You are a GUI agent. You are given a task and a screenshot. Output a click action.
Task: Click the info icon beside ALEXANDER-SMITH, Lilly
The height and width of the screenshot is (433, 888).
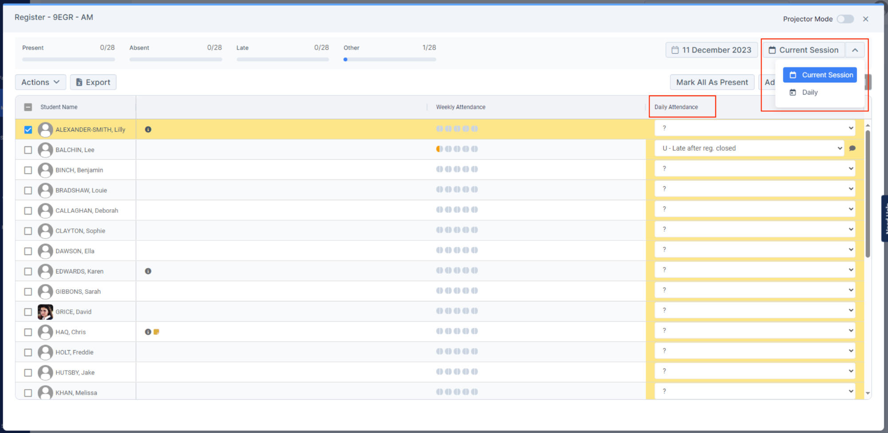click(x=148, y=129)
